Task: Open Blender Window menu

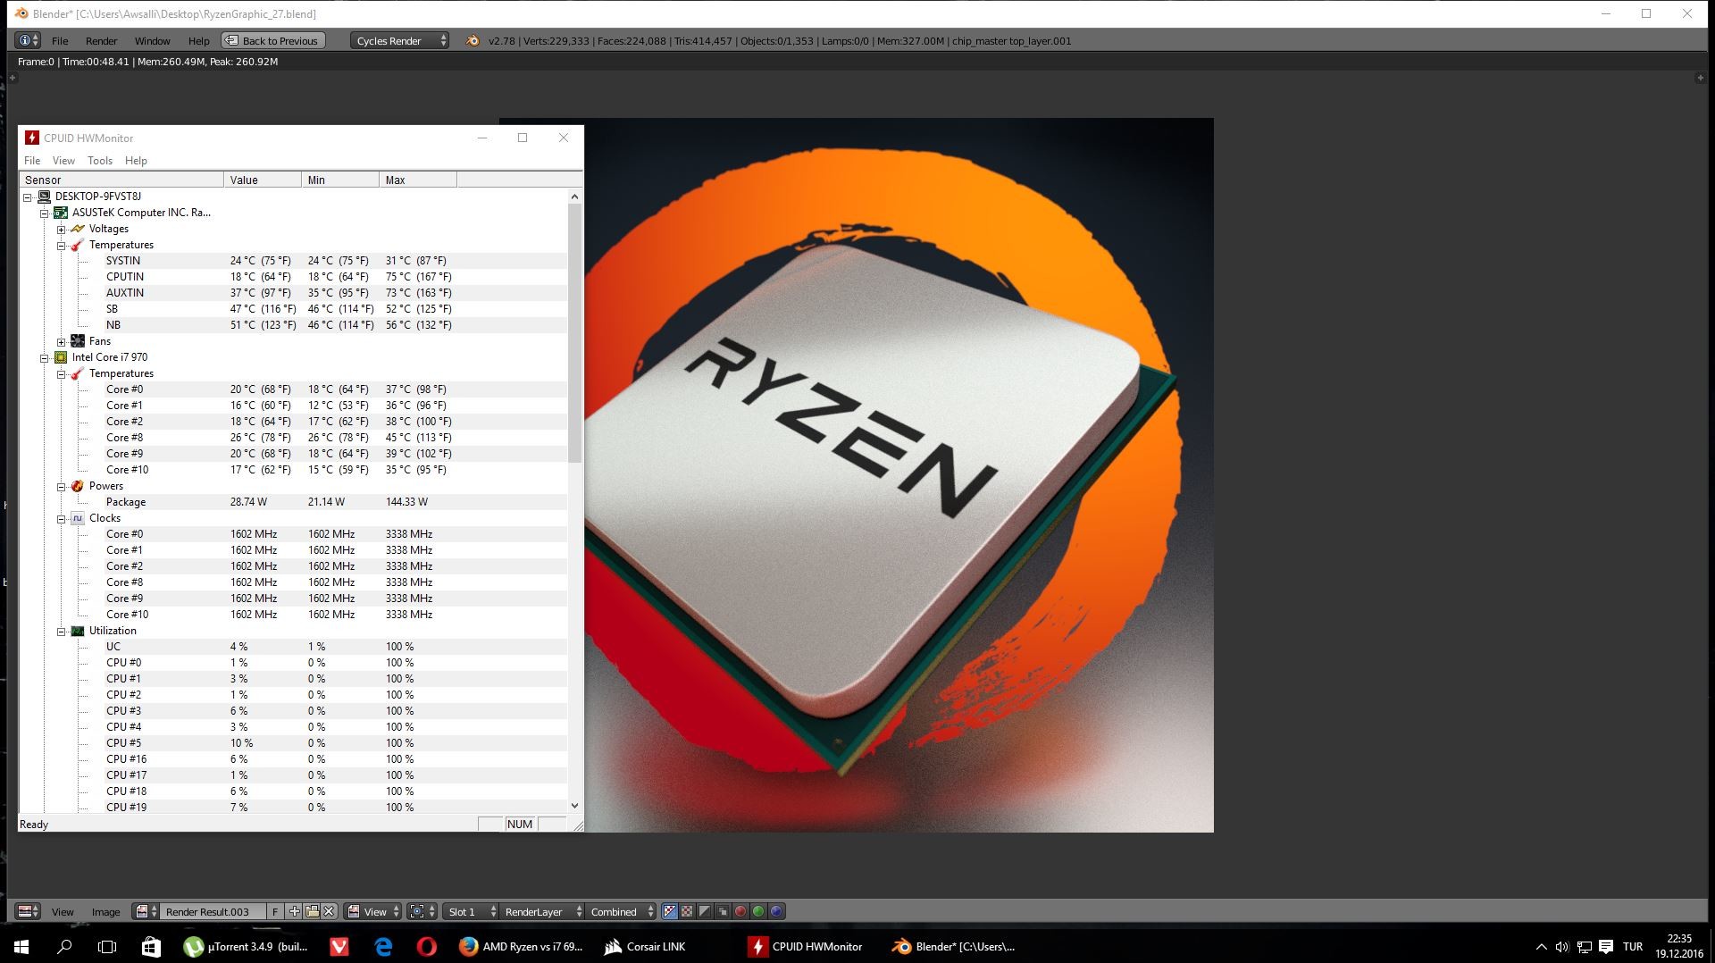Action: coord(152,41)
